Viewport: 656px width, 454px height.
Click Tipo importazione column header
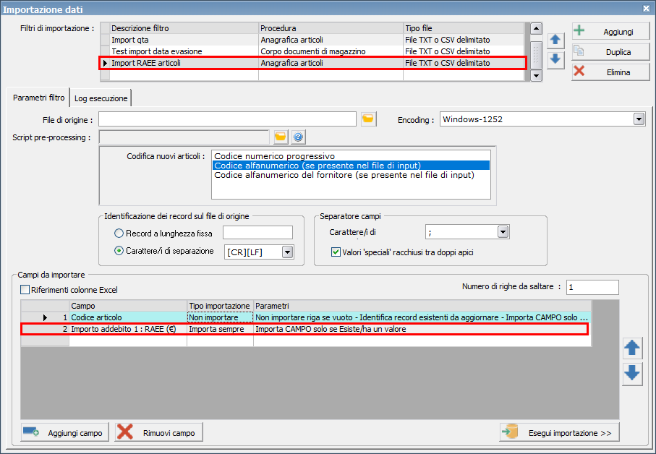coord(220,306)
